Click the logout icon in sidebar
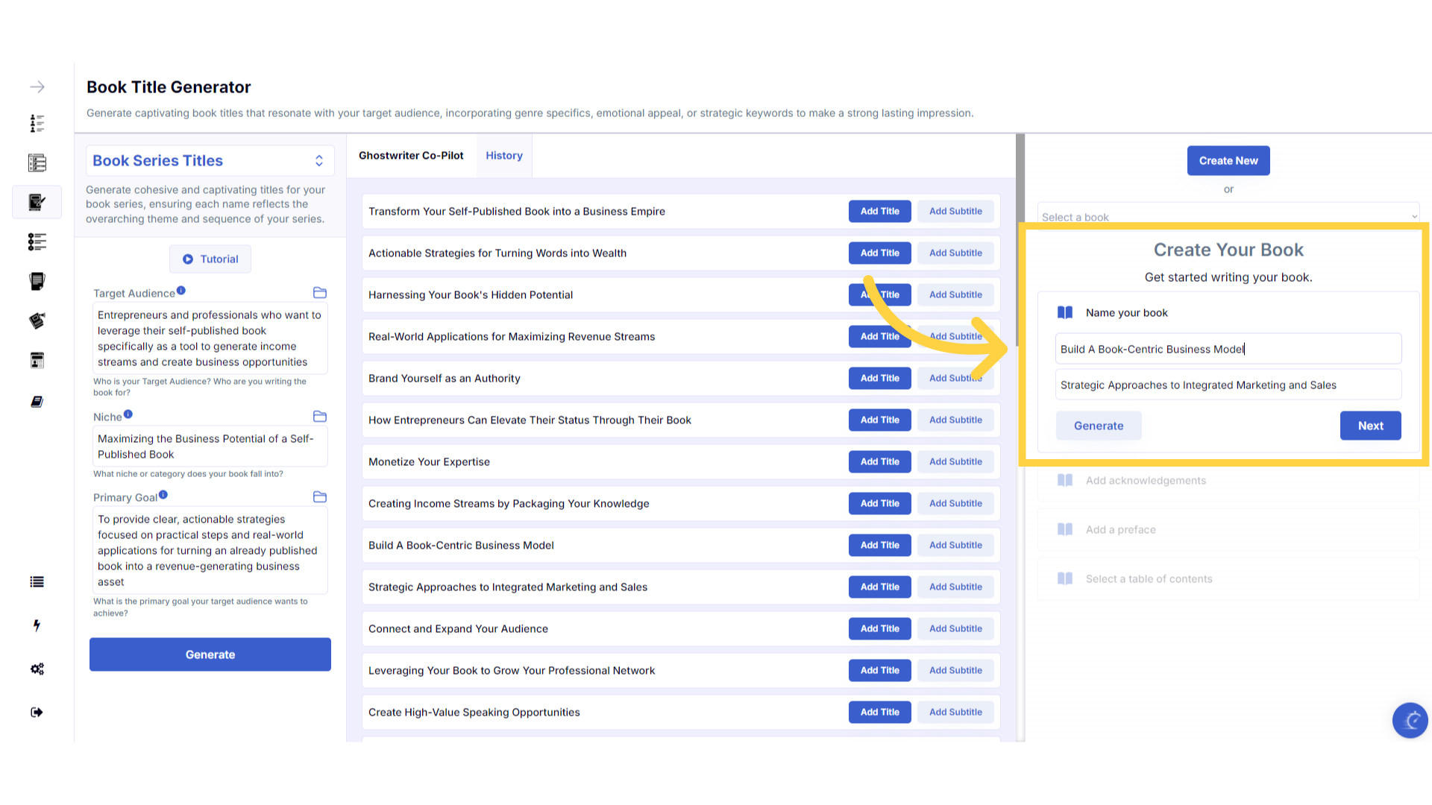 tap(37, 713)
